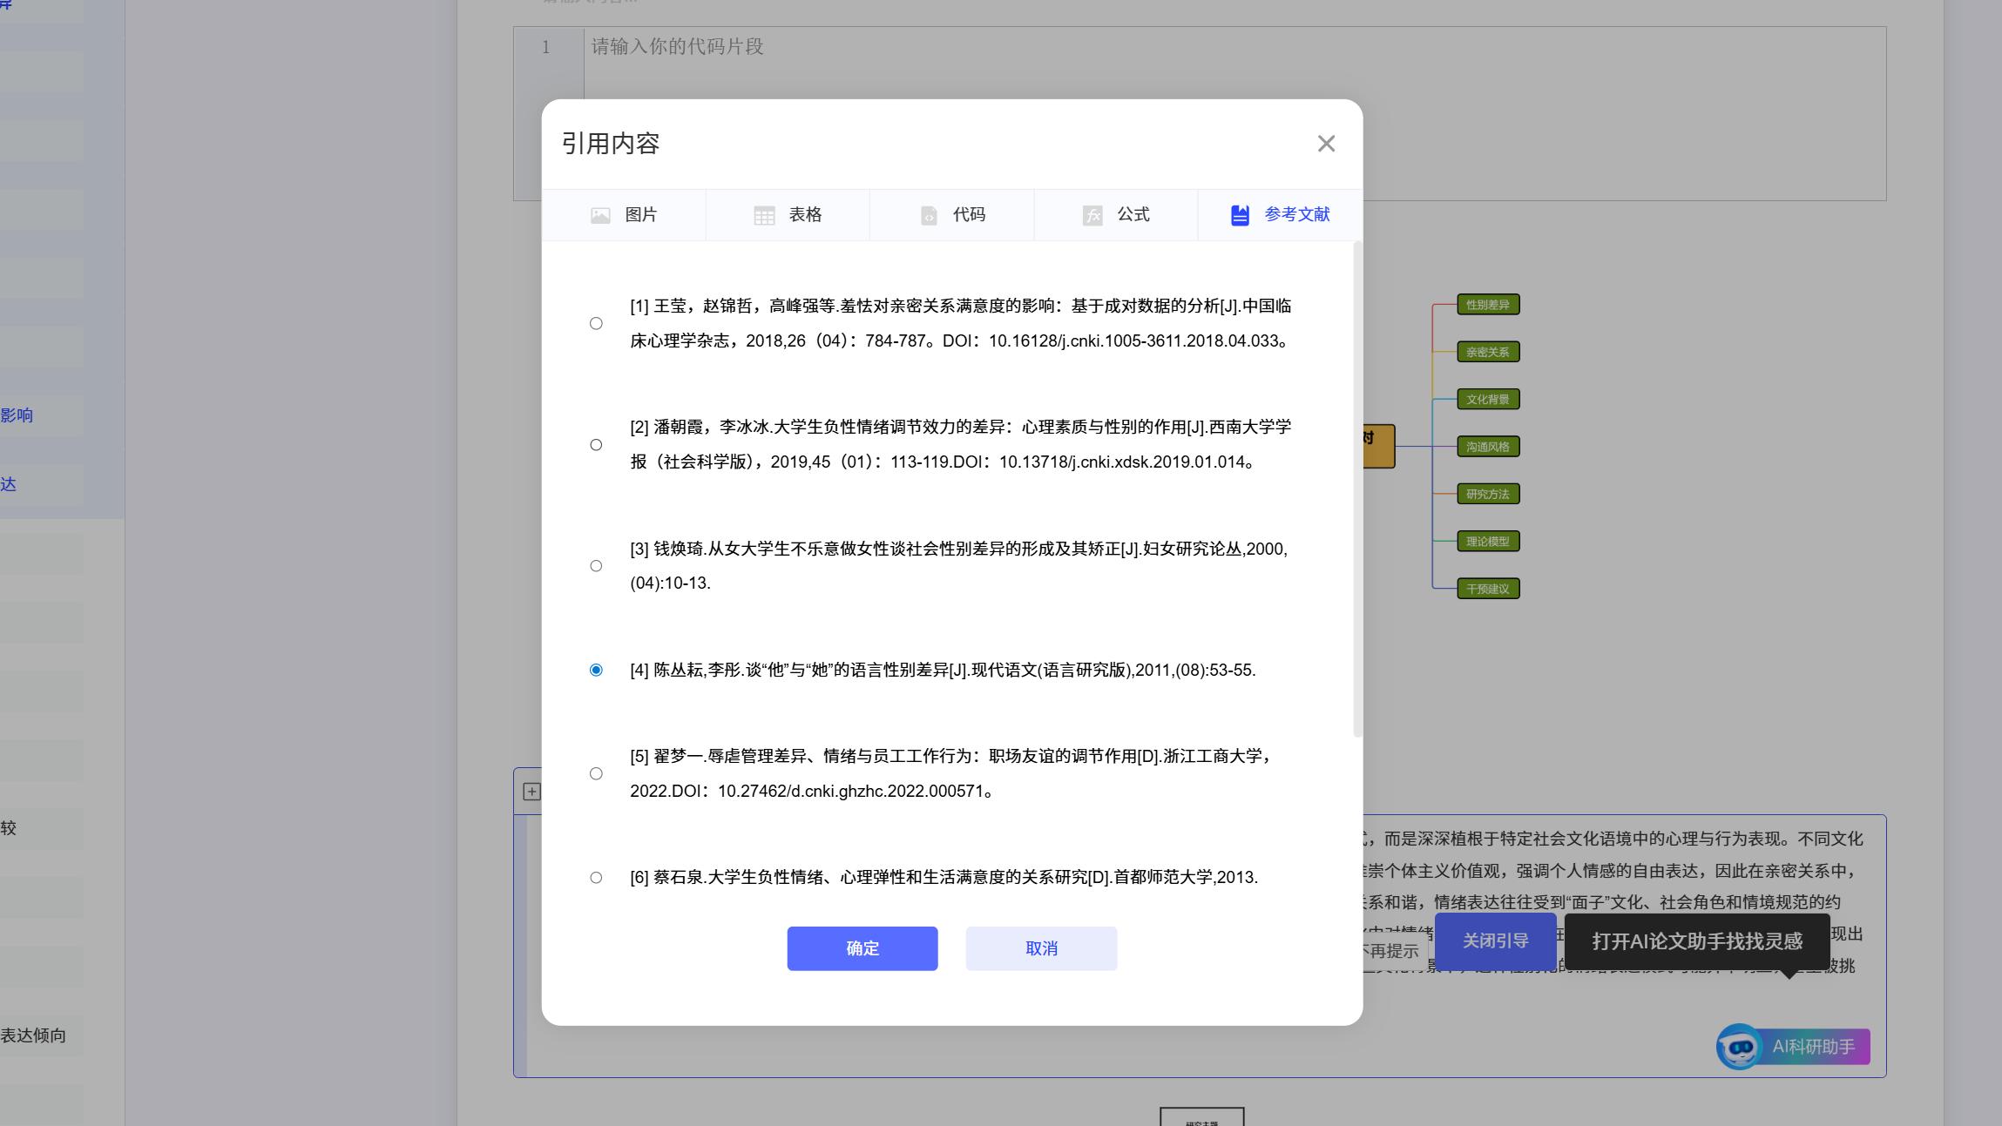Click the 参考文献 book icon

(1240, 214)
